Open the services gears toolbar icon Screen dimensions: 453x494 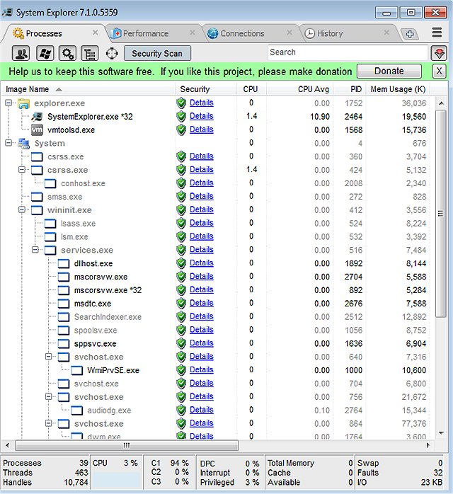tap(67, 53)
